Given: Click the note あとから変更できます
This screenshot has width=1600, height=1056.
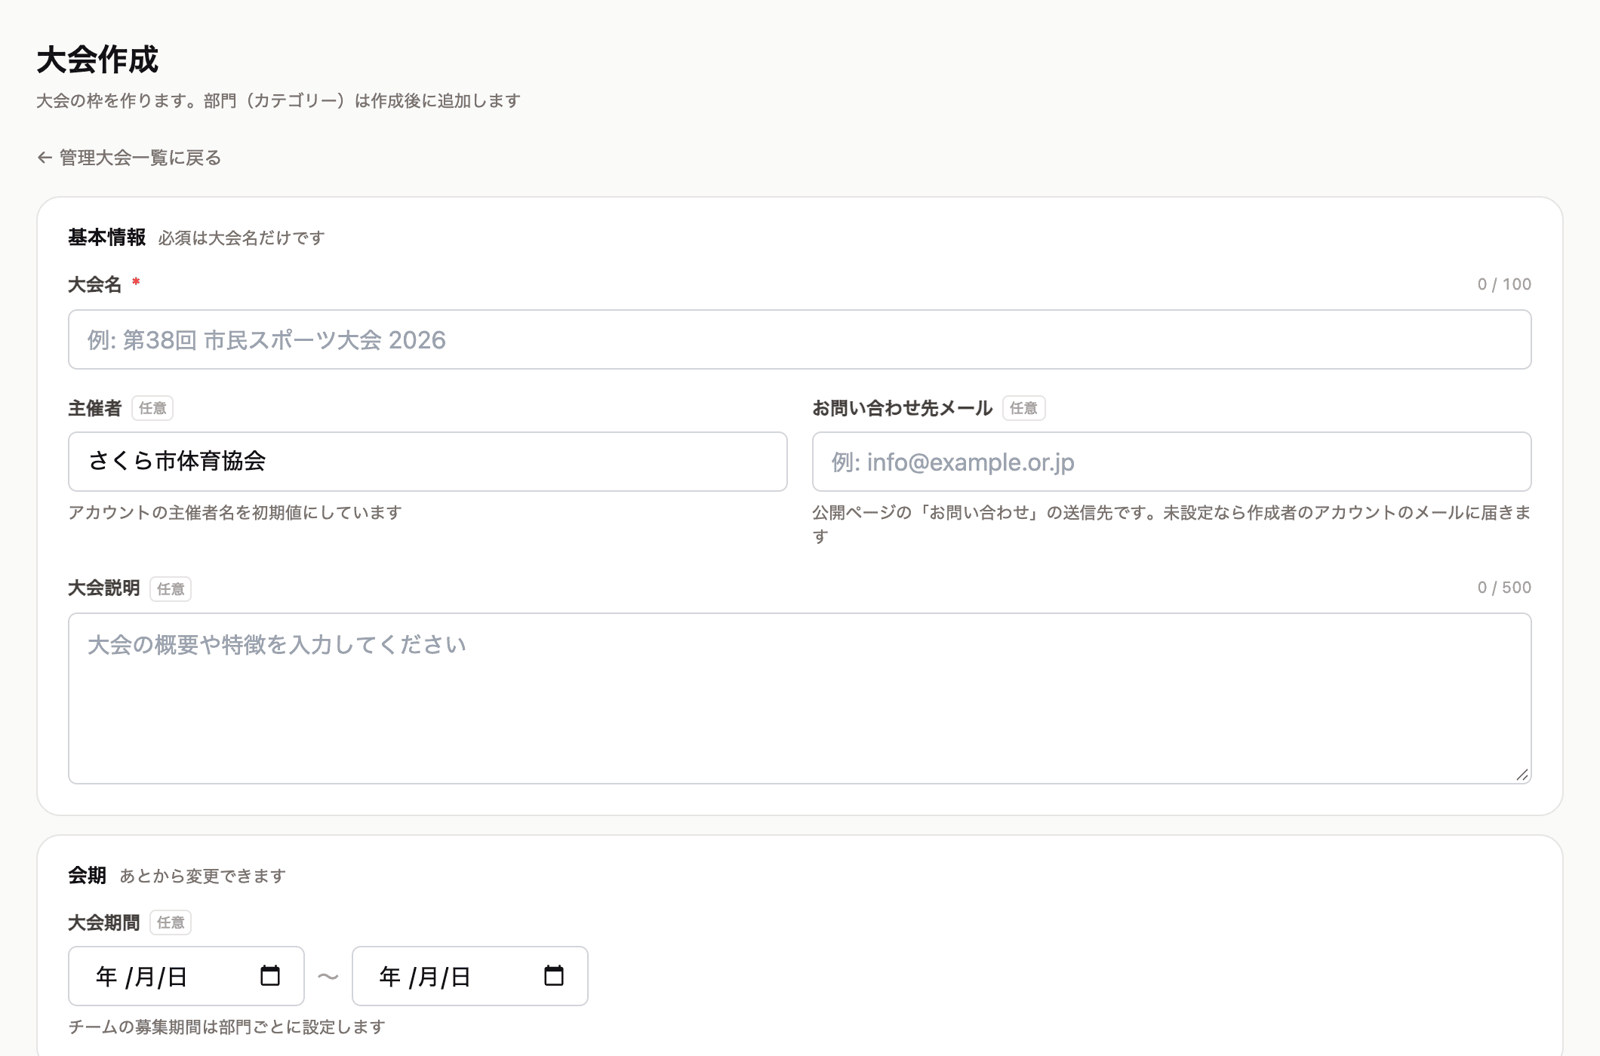Looking at the screenshot, I should [202, 876].
